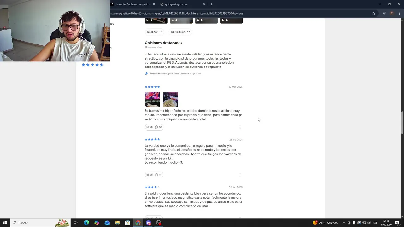Image resolution: width=404 pixels, height=227 pixels.
Task: Open the media control icon in Chrome toolbar
Action: coord(384,13)
